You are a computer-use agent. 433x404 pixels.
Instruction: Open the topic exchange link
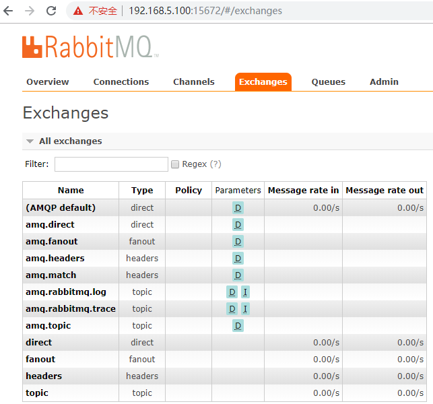[37, 393]
